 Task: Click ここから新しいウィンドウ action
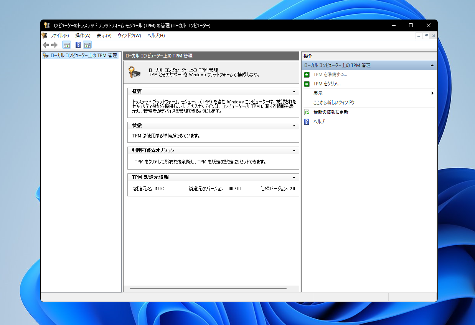coord(334,103)
